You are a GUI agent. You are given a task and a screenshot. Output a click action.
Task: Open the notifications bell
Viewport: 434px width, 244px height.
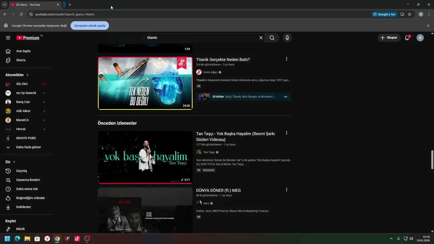(x=408, y=38)
